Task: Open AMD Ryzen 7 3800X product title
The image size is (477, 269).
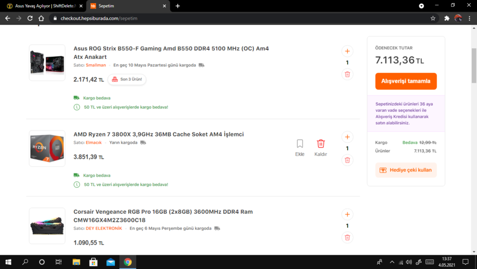Action: [158, 134]
